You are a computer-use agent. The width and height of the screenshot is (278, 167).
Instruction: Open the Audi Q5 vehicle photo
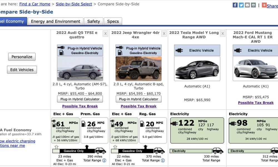click(80, 69)
